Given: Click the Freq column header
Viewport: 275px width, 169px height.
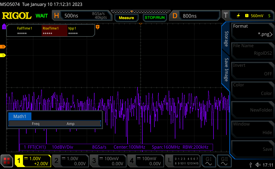Looking at the screenshot, I should click(36, 124).
